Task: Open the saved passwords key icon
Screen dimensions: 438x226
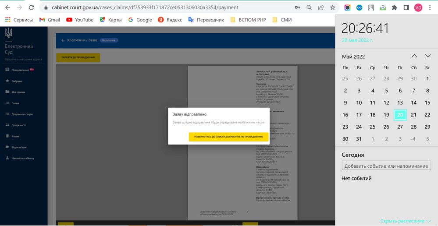Action: [x=297, y=7]
